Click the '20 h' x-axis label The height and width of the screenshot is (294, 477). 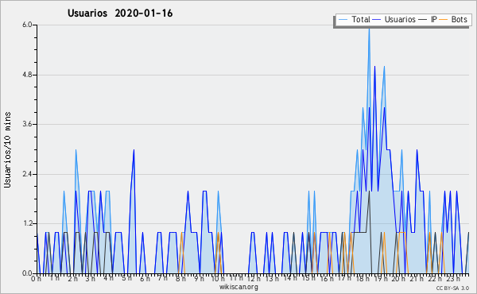pos(398,279)
